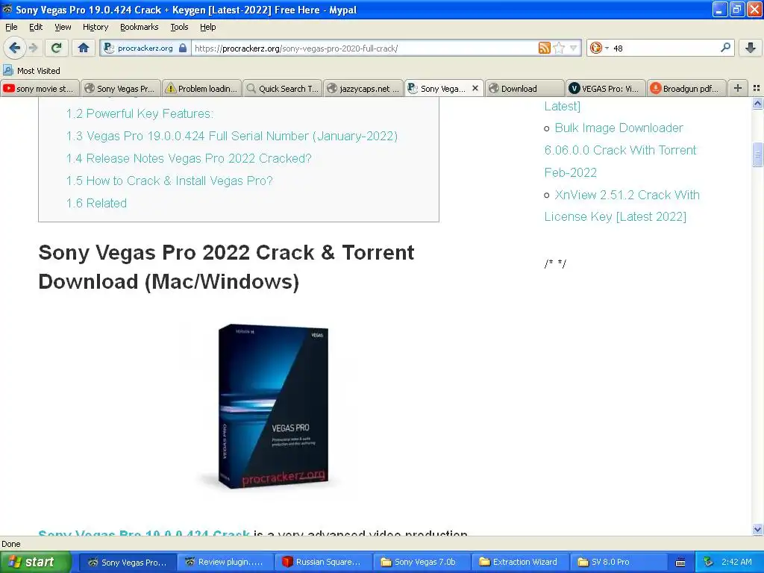This screenshot has height=573, width=764.
Task: Switch to the 'VEGAS Pro: Vi...' tab
Action: pyautogui.click(x=606, y=88)
